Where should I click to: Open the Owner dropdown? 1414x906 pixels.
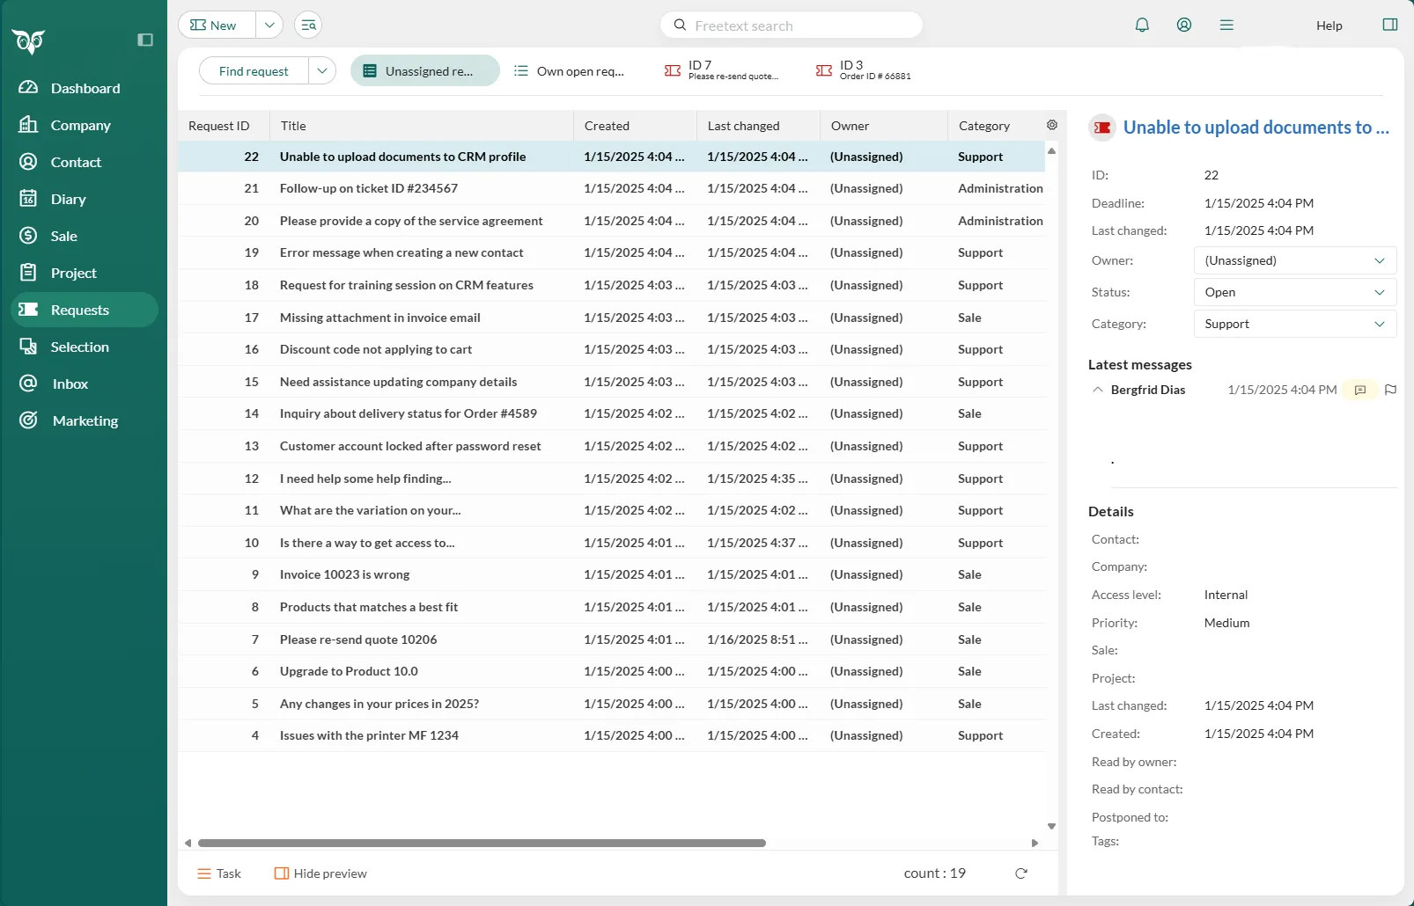click(x=1294, y=260)
